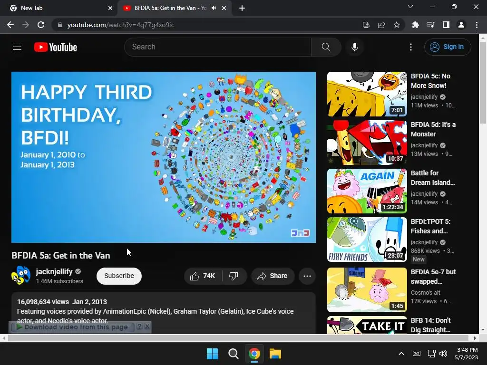Sign in to YouTube

click(x=447, y=47)
